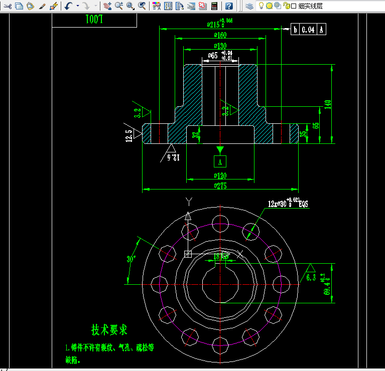Open the Sheet Set Manager icon
385x371 pixels.
tap(191, 6)
